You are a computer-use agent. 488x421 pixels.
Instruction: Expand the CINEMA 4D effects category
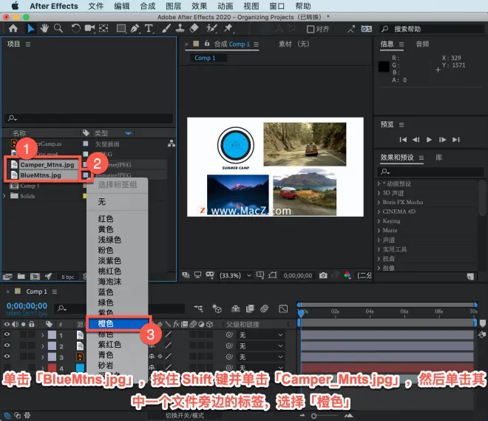[x=379, y=212]
